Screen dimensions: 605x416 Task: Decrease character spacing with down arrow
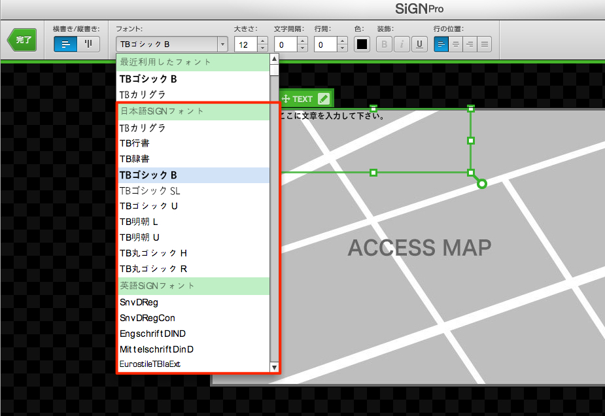302,48
